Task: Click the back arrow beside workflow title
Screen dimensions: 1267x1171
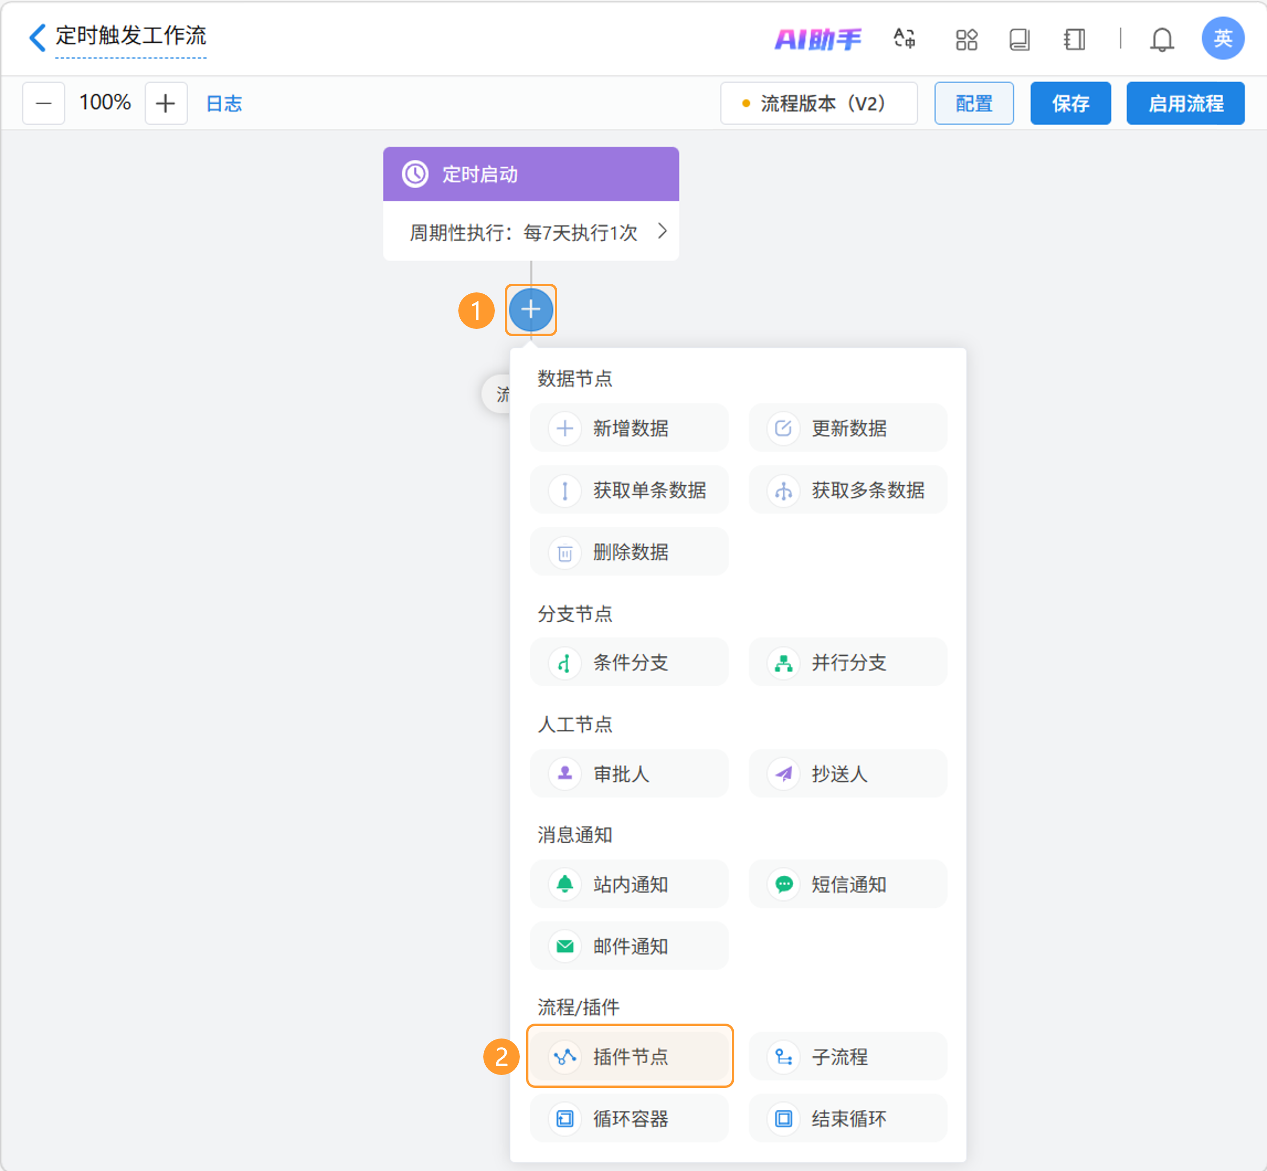Action: click(x=37, y=37)
